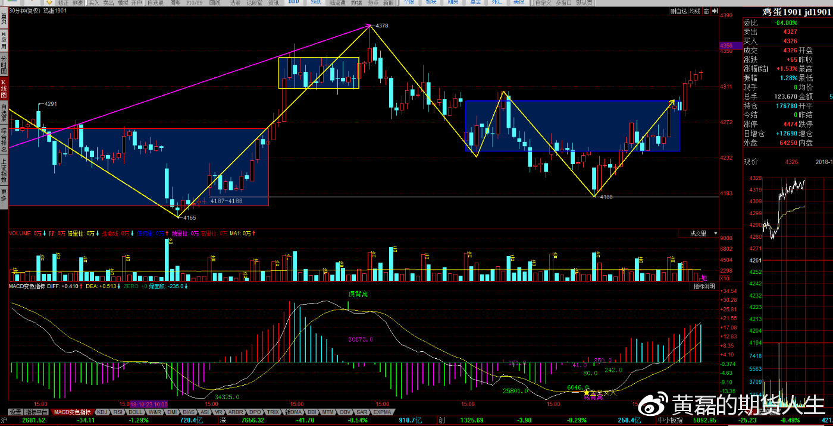Click the 画线 drawing toolbar item

215,3
